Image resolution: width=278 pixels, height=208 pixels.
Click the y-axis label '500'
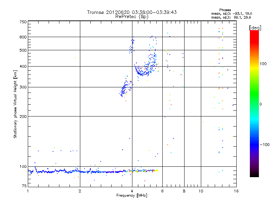click(x=23, y=50)
